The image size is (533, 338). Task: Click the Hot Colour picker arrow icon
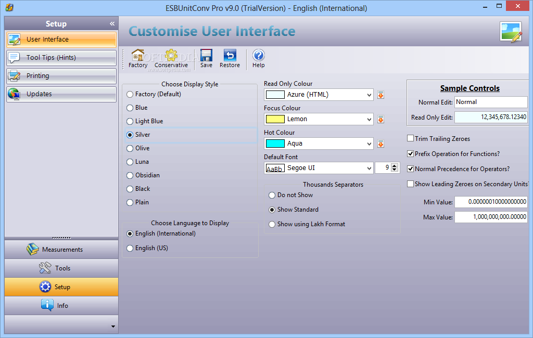(380, 144)
